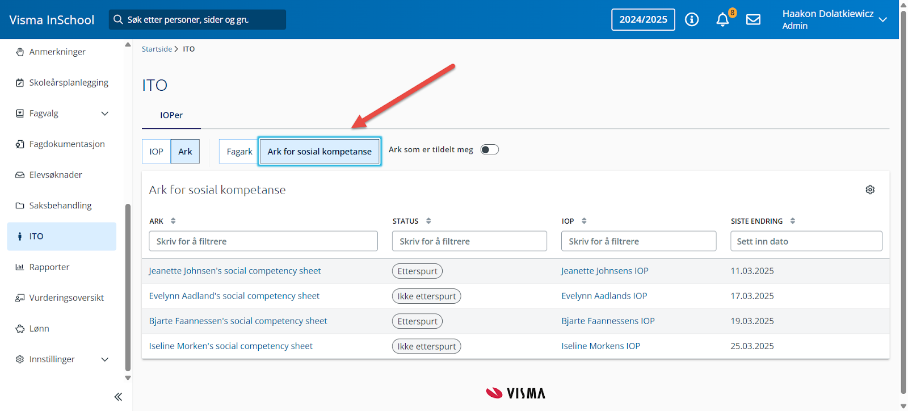Switch to Fagark sheet type

(x=239, y=152)
